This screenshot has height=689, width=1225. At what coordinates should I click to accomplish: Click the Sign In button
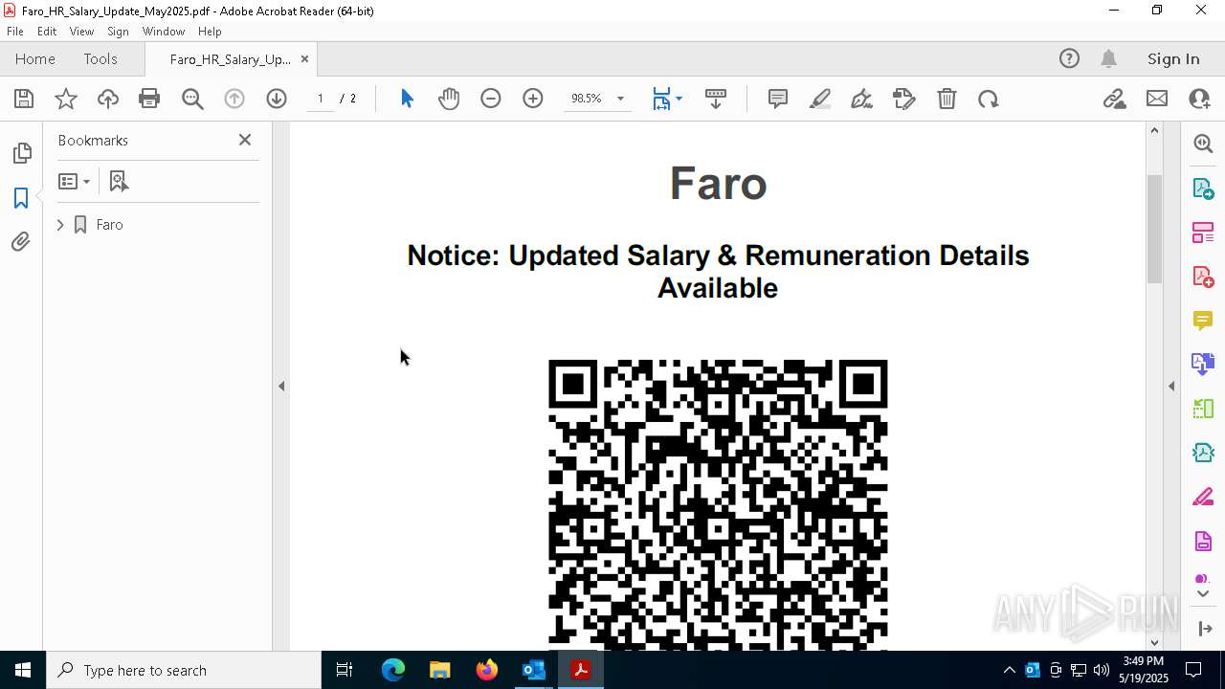[1173, 58]
